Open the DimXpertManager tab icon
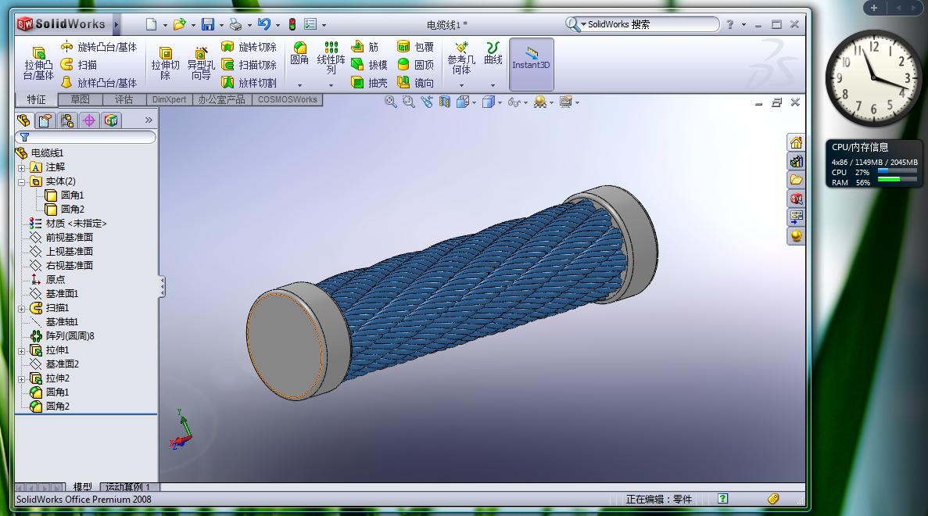928x516 pixels. pos(89,120)
